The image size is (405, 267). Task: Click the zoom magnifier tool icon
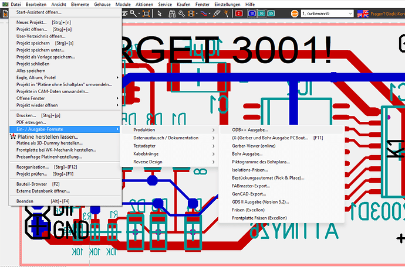pyautogui.click(x=133, y=13)
